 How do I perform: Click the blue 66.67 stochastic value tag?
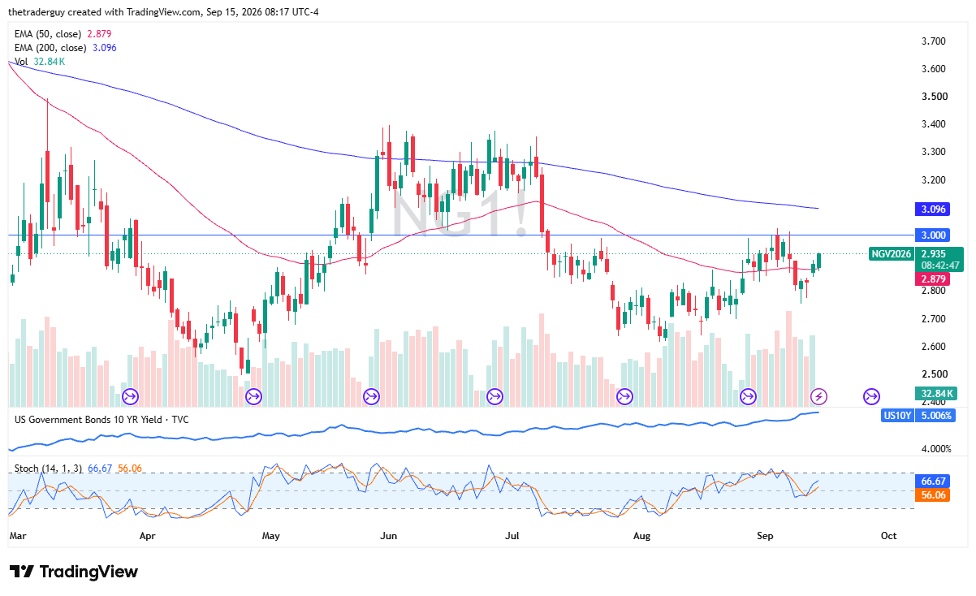click(x=931, y=481)
